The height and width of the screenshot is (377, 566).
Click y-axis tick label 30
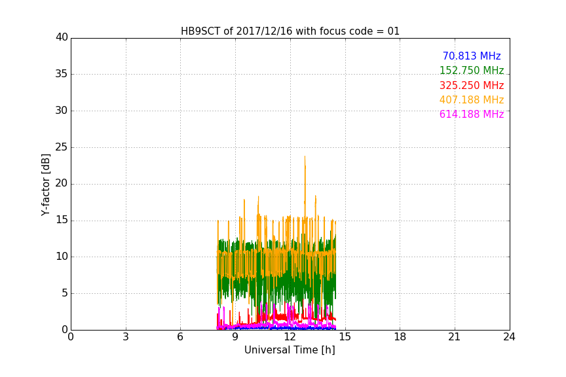62,111
